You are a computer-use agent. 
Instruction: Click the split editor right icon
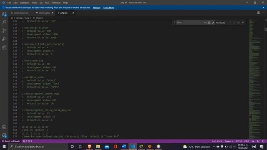click(259, 13)
